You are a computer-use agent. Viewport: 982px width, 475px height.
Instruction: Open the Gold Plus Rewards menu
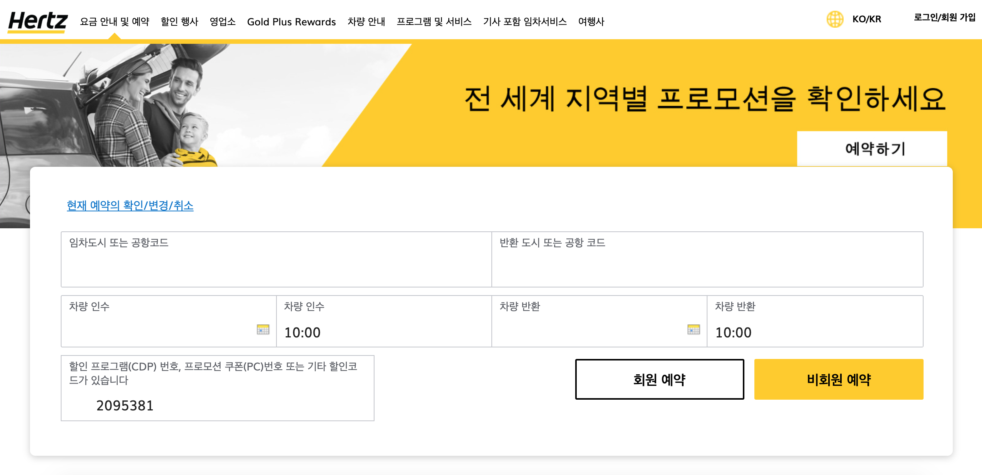coord(291,22)
